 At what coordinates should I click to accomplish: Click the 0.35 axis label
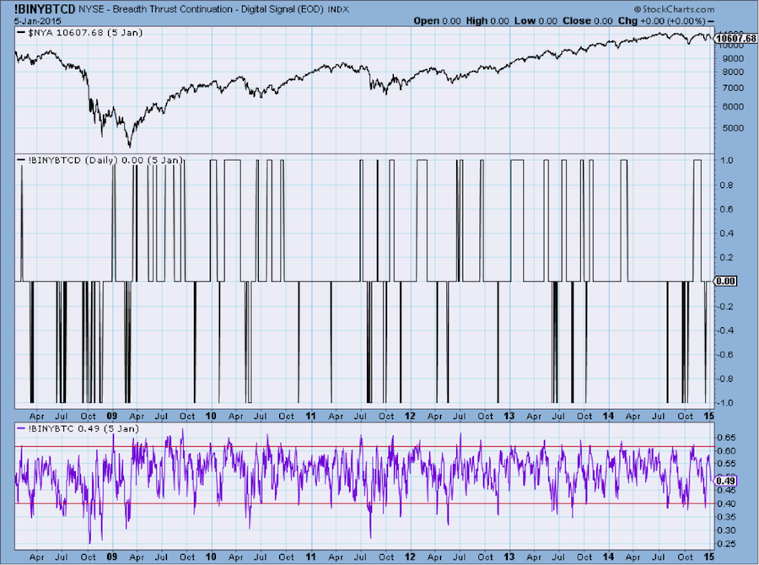(x=728, y=517)
